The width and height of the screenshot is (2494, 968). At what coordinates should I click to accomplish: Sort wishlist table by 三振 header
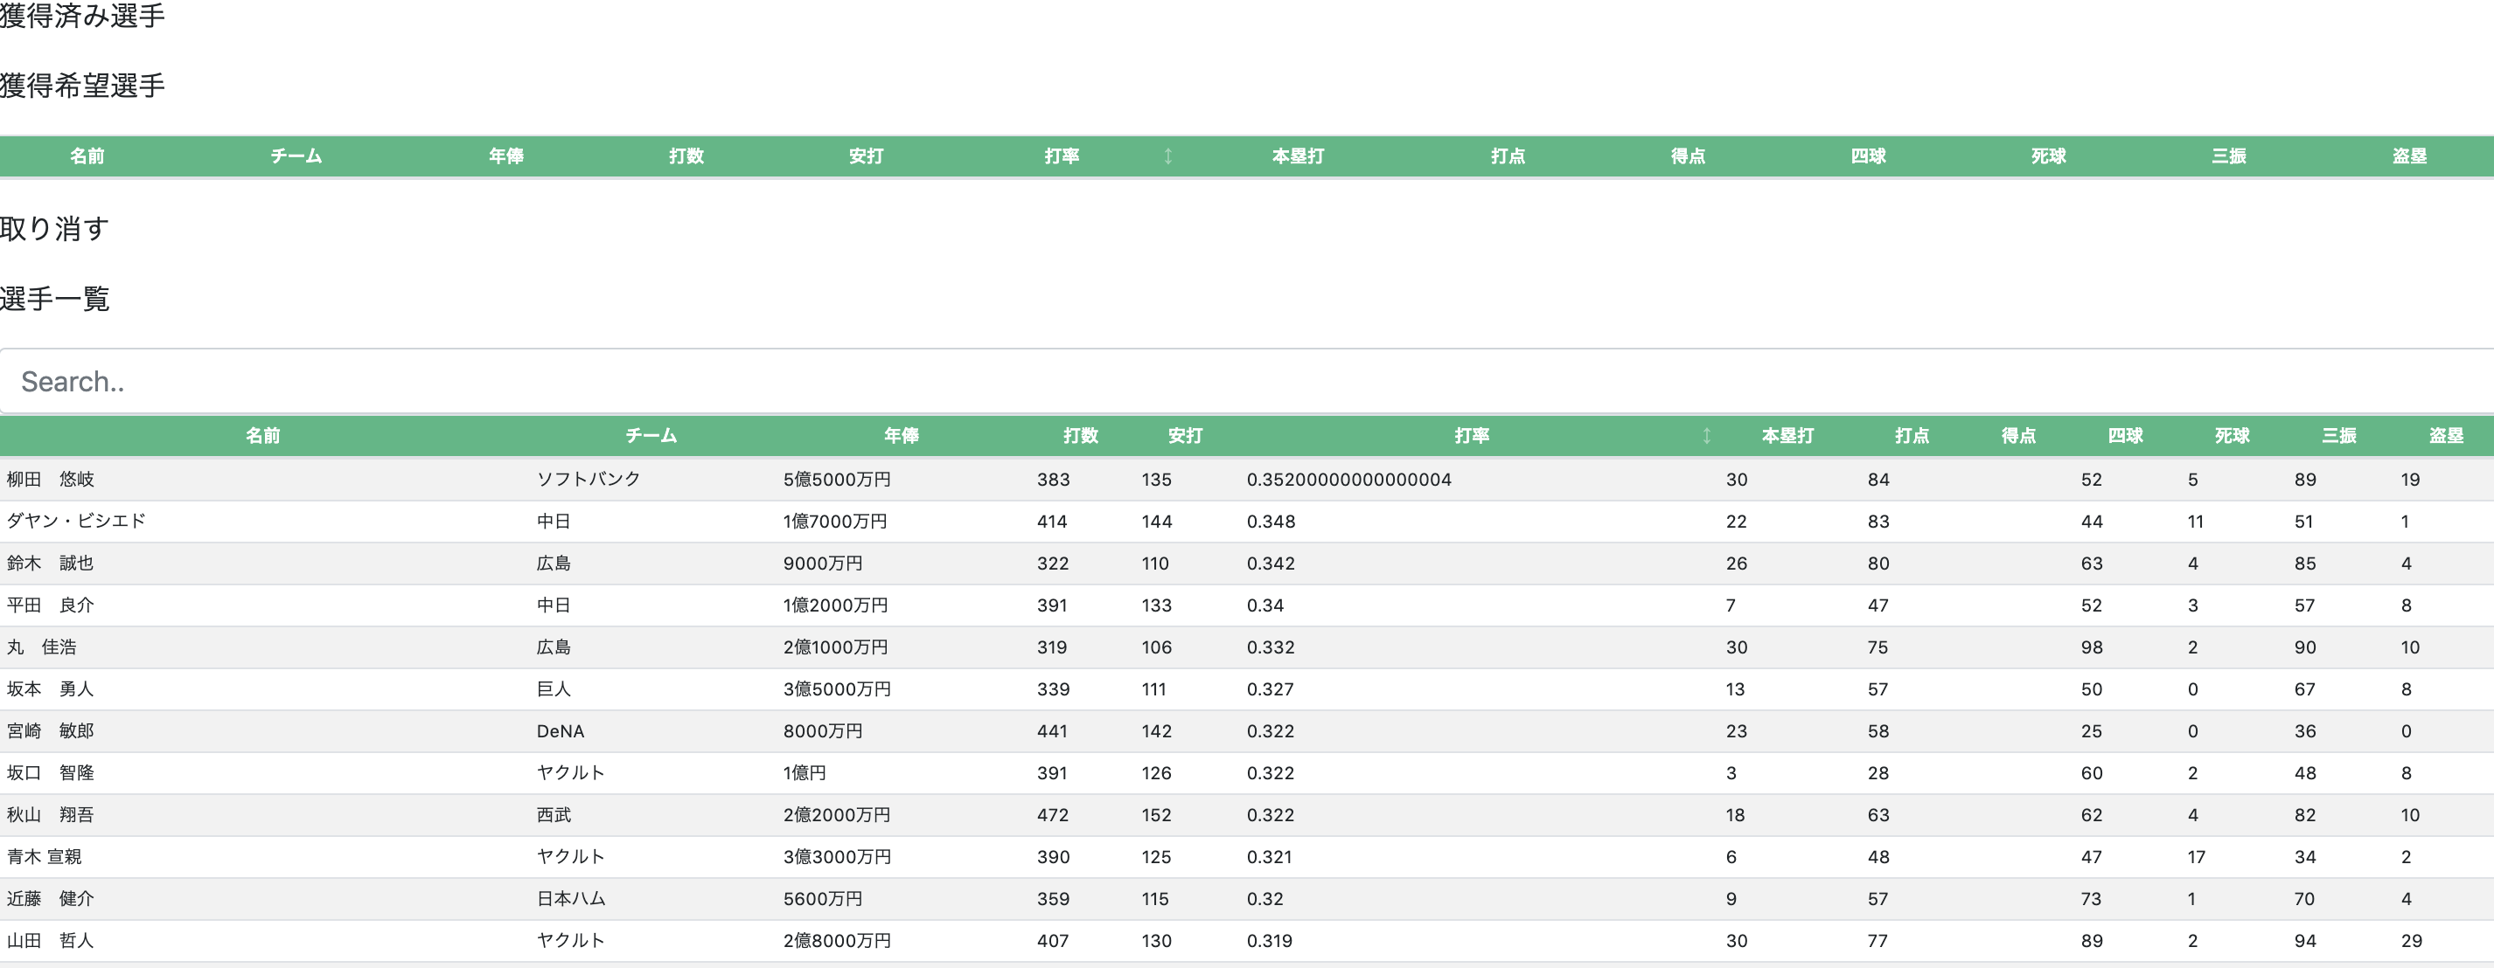tap(2229, 156)
